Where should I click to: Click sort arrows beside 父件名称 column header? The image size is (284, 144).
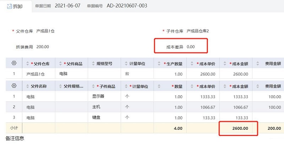[x=28, y=86]
